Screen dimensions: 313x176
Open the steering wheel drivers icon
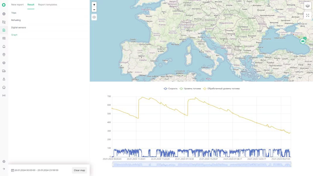[4, 63]
